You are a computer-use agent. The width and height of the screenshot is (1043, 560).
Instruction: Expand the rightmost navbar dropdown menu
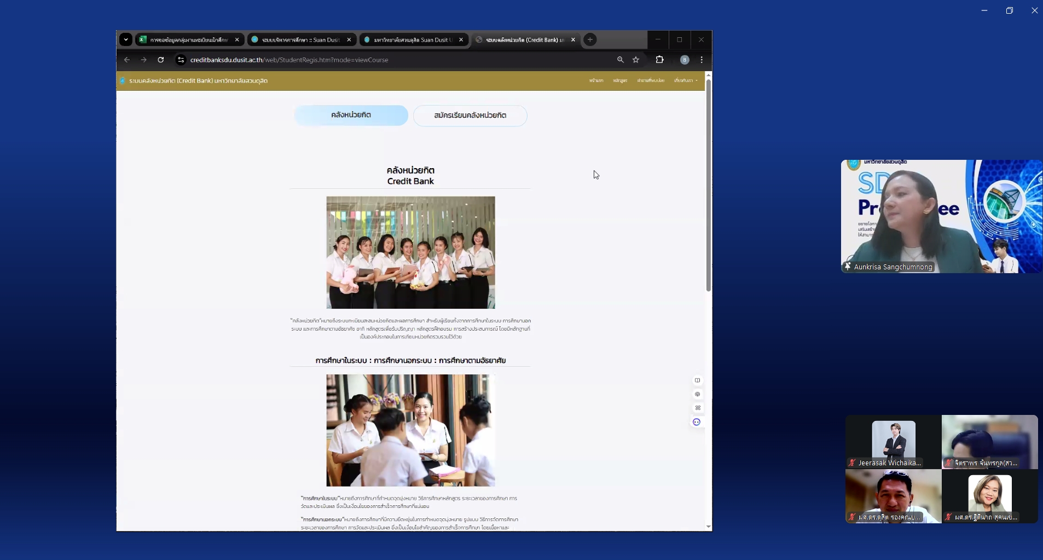(686, 80)
